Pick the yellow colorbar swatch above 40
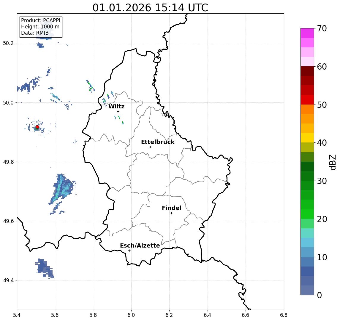This screenshot has width=340, height=321. point(307,138)
